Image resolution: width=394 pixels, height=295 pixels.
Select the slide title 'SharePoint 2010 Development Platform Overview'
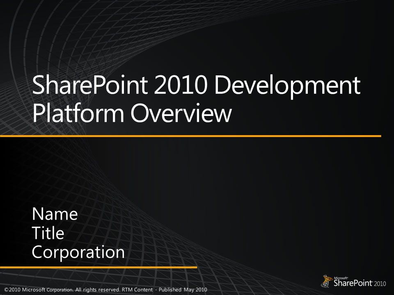pos(197,99)
